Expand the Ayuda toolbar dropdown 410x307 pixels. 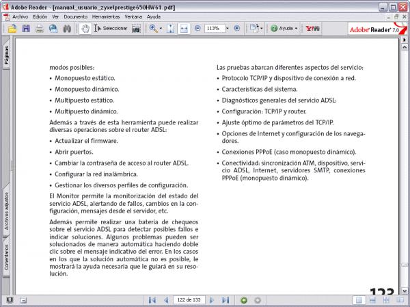click(297, 29)
